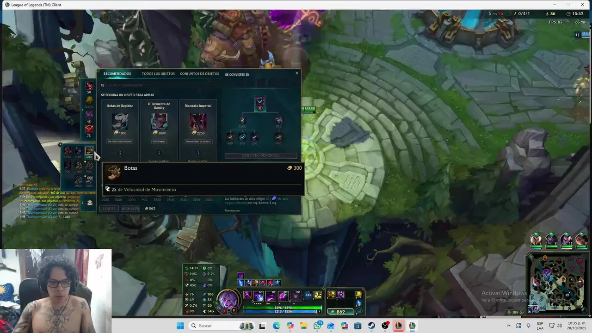
Task: Open the inventory bag icon
Action: 90,203
